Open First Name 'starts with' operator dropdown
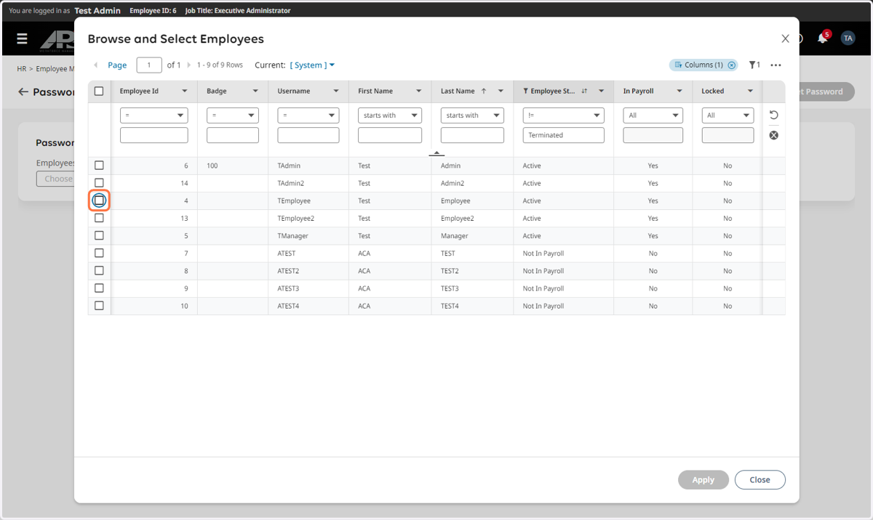The width and height of the screenshot is (873, 520). [390, 115]
